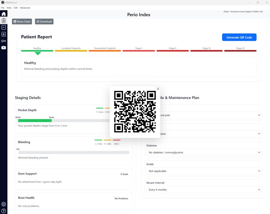Open the Advanced menu
This screenshot has height=214, width=270.
(x=25, y=8)
